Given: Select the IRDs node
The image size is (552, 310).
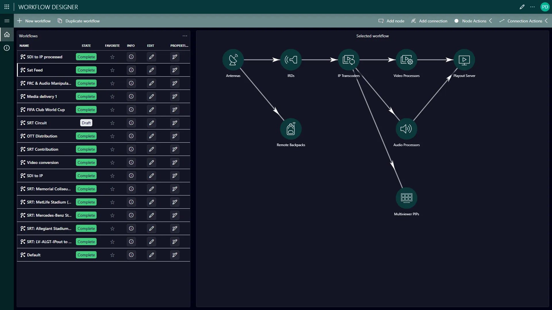Looking at the screenshot, I should pyautogui.click(x=291, y=60).
